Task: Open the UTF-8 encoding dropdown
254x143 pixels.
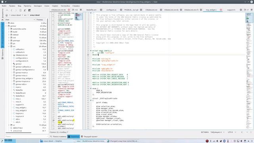Action: [232, 132]
